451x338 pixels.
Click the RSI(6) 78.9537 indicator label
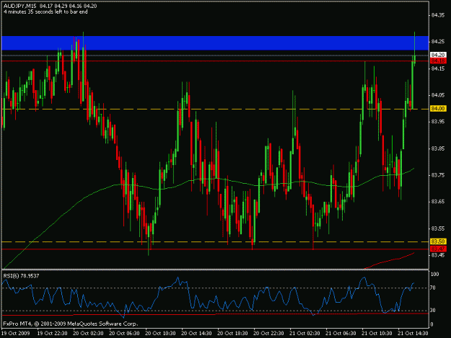tap(21, 276)
